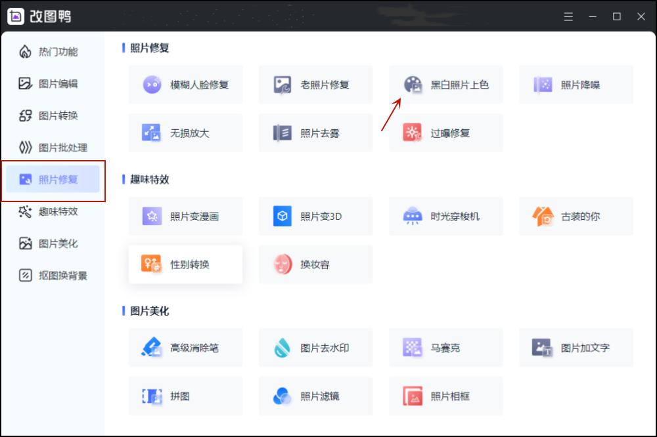657x437 pixels.
Task: Open 图片去水印 watermark remover
Action: coord(315,348)
